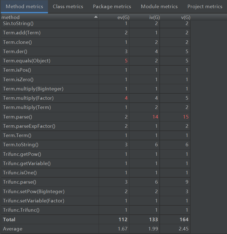The height and width of the screenshot is (234, 227).
Task: Click the Average summary row
Action: tap(13, 229)
